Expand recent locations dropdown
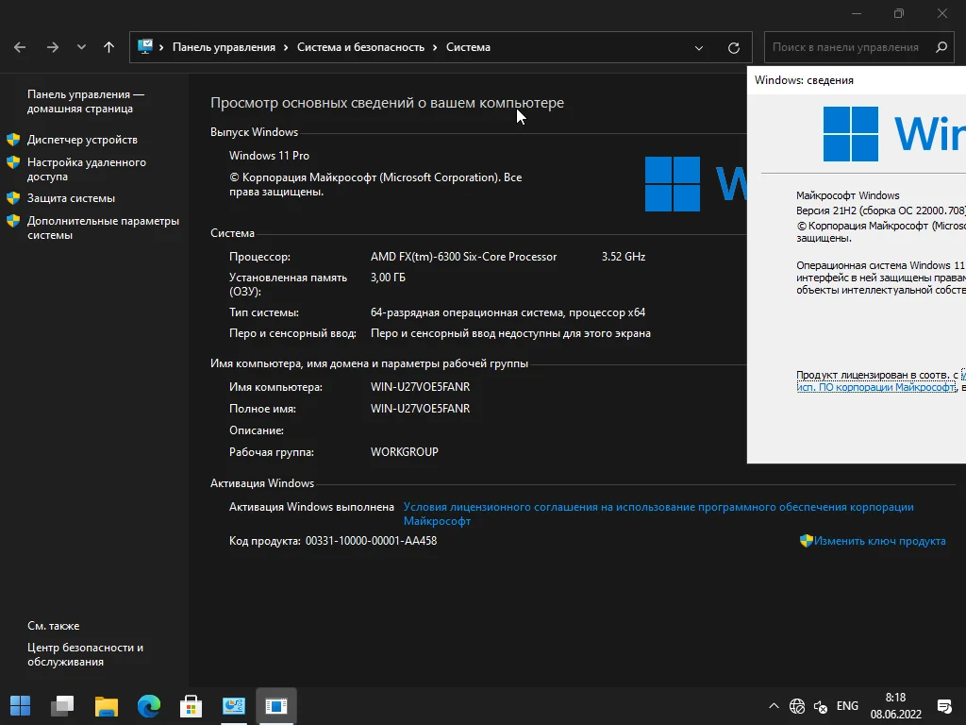The image size is (966, 725). tap(81, 47)
